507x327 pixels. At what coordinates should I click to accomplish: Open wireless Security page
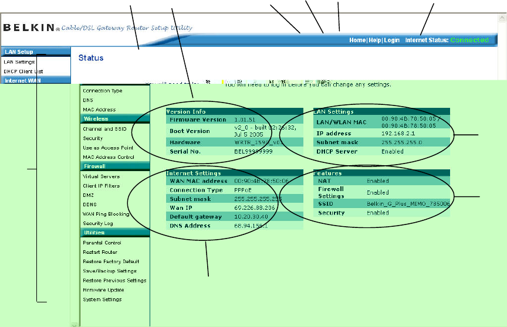pyautogui.click(x=93, y=138)
